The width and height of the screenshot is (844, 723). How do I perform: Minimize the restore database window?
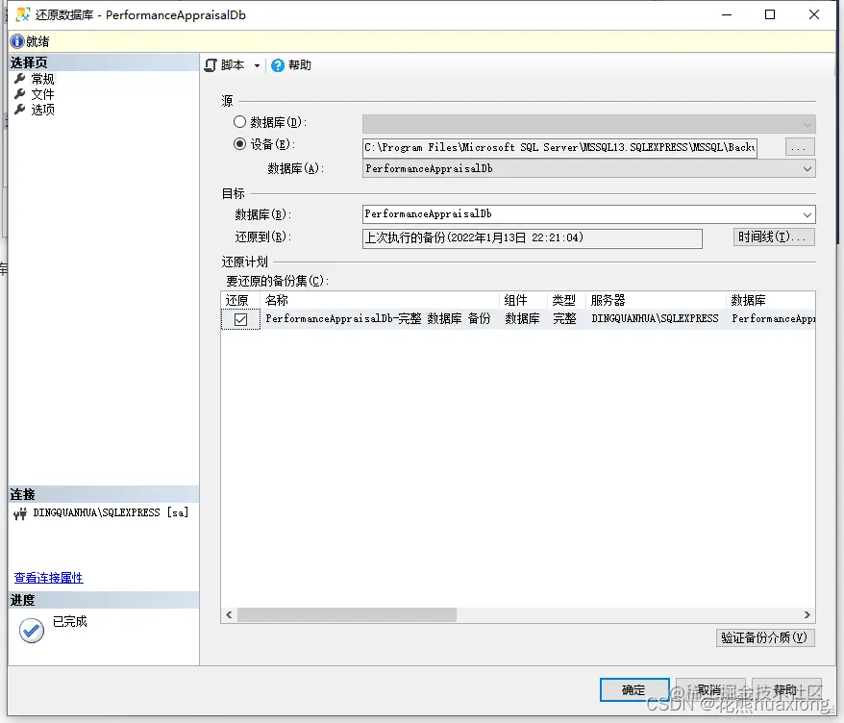727,14
